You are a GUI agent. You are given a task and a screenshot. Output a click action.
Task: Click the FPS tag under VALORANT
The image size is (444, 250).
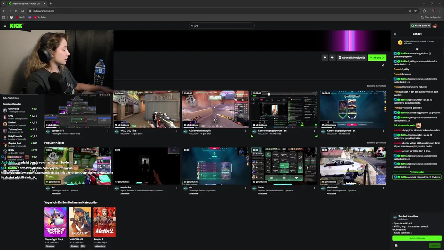(83, 246)
